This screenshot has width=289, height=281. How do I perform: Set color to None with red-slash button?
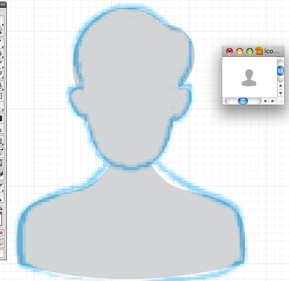[x=1, y=234]
